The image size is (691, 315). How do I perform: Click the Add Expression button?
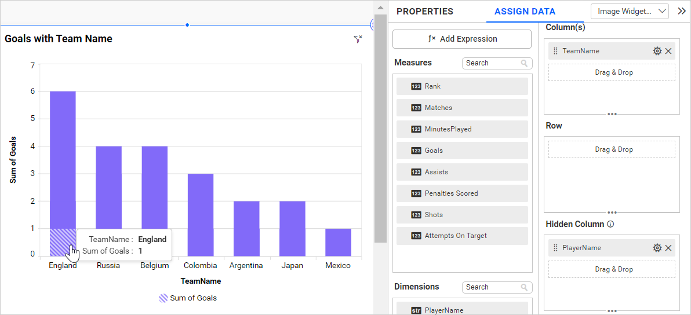462,39
